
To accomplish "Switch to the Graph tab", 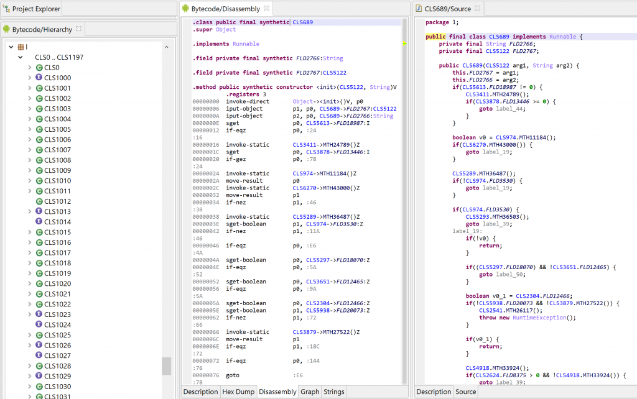I will (x=310, y=392).
